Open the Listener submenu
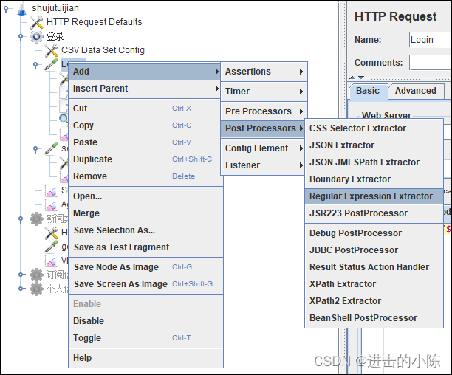 coord(263,165)
